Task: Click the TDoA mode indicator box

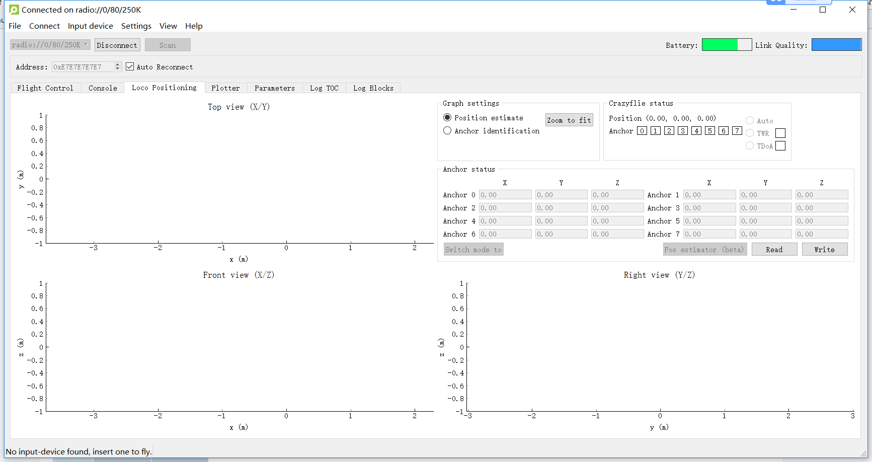Action: click(x=780, y=146)
